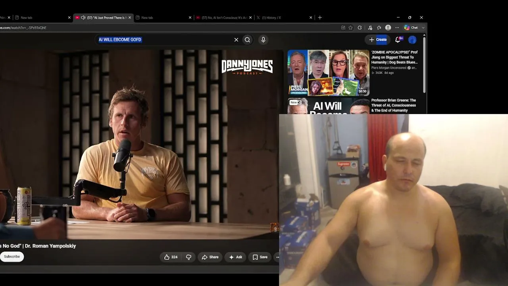Close the History / X tab
This screenshot has height=286, width=508.
(x=311, y=17)
